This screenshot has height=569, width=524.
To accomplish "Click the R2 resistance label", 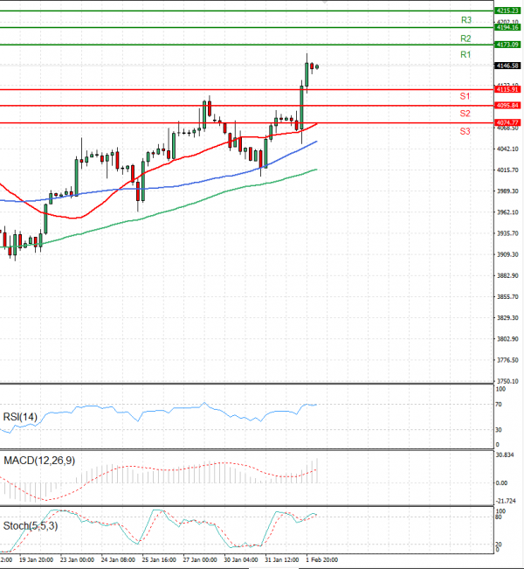I will [x=465, y=38].
